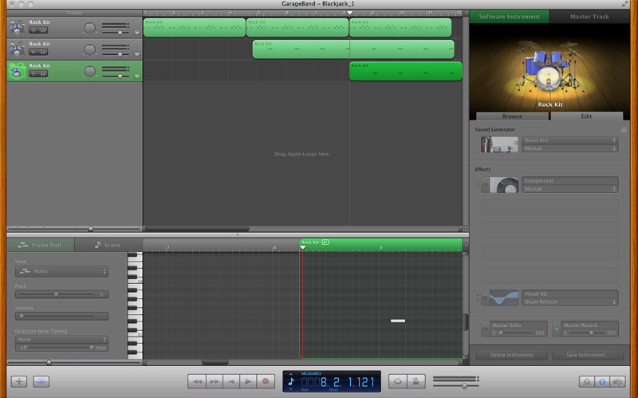Start recording with the red Record button
638x398 pixels.
point(266,382)
